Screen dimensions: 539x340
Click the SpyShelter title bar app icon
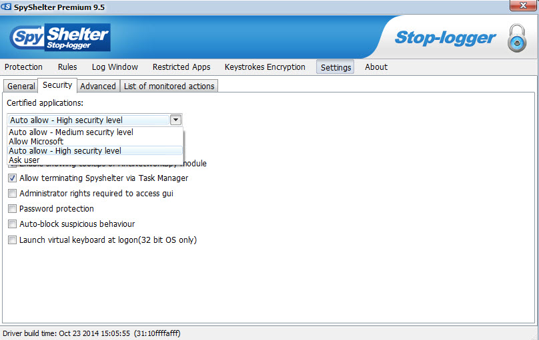(6, 7)
